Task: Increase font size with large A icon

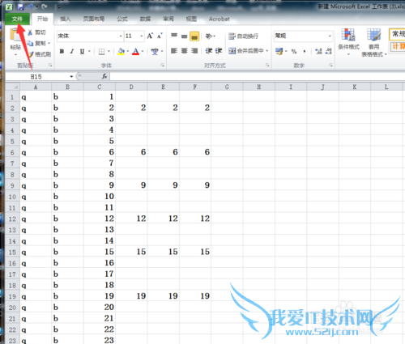Action: point(150,36)
